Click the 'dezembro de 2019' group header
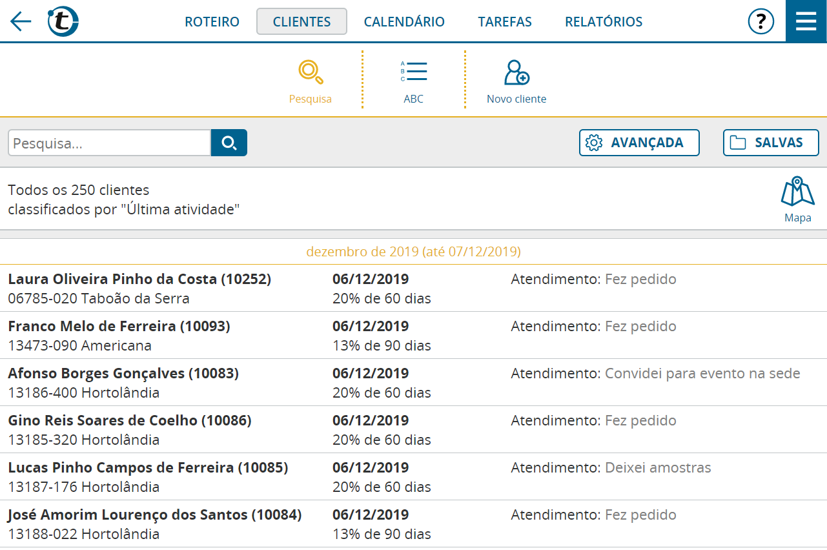The image size is (827, 550). [x=413, y=251]
